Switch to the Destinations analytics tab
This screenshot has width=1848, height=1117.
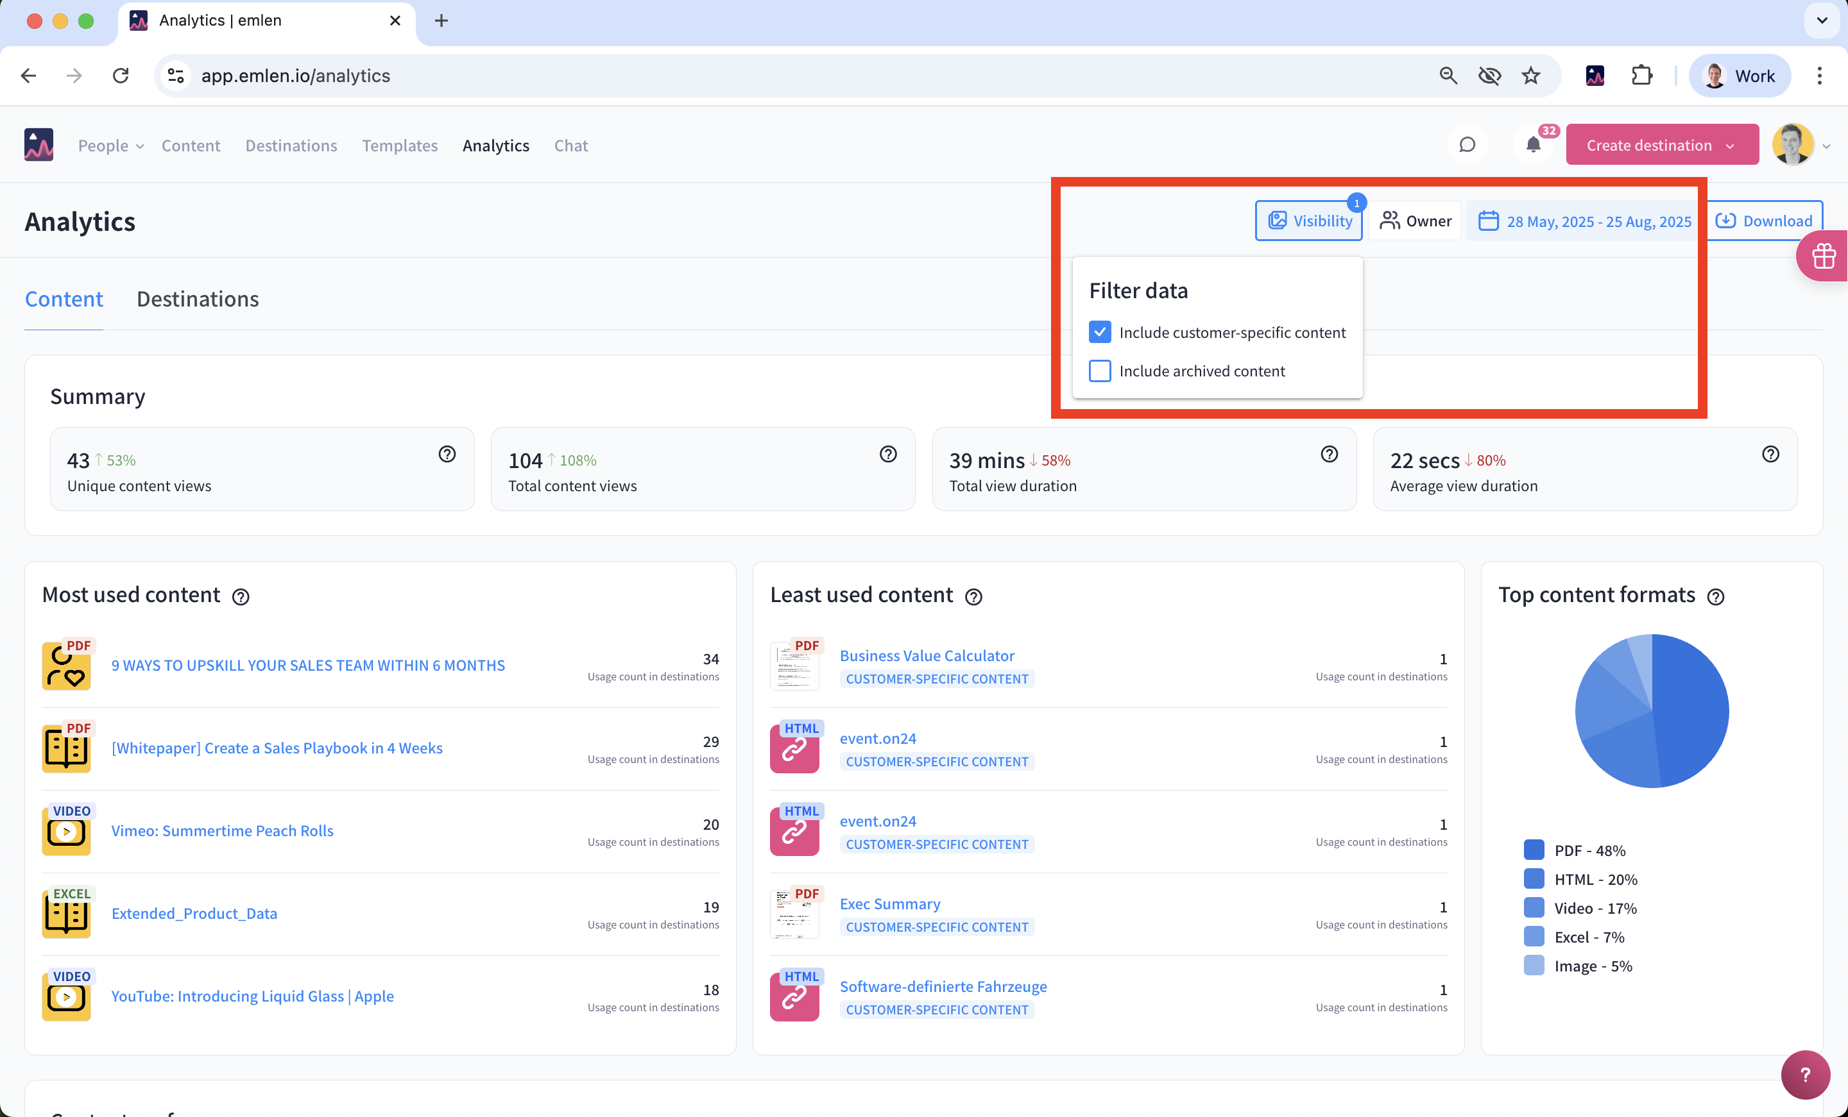click(197, 299)
